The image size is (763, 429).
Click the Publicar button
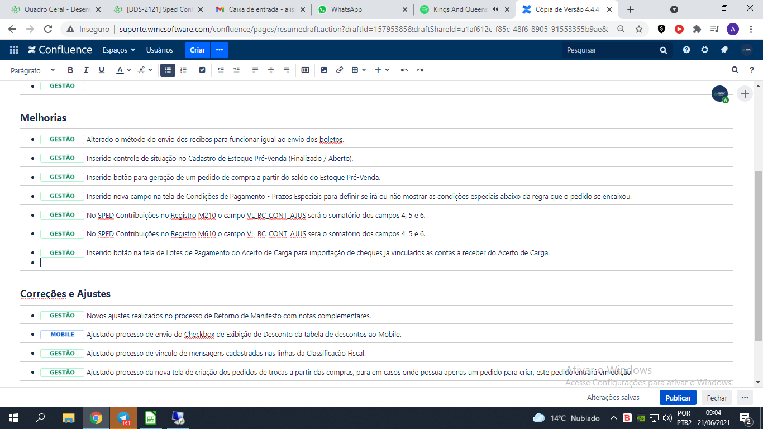click(x=678, y=398)
